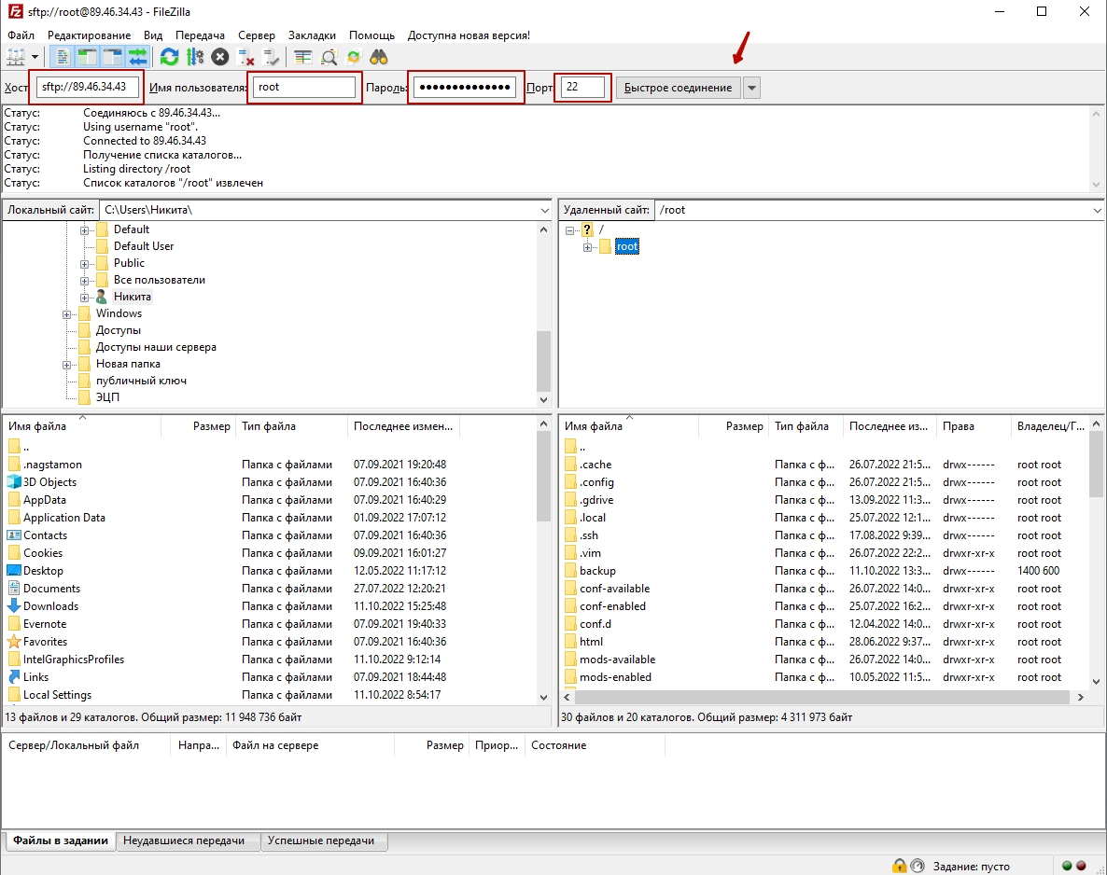The width and height of the screenshot is (1107, 875).
Task: Open the Передача menu
Action: tap(200, 35)
